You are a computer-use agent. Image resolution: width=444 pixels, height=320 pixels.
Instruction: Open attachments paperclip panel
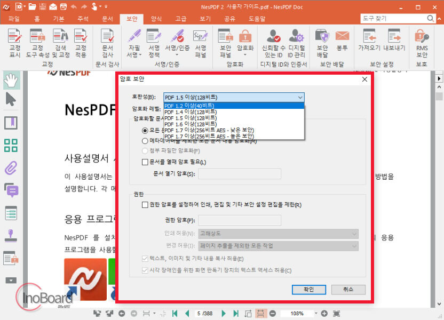point(11,168)
